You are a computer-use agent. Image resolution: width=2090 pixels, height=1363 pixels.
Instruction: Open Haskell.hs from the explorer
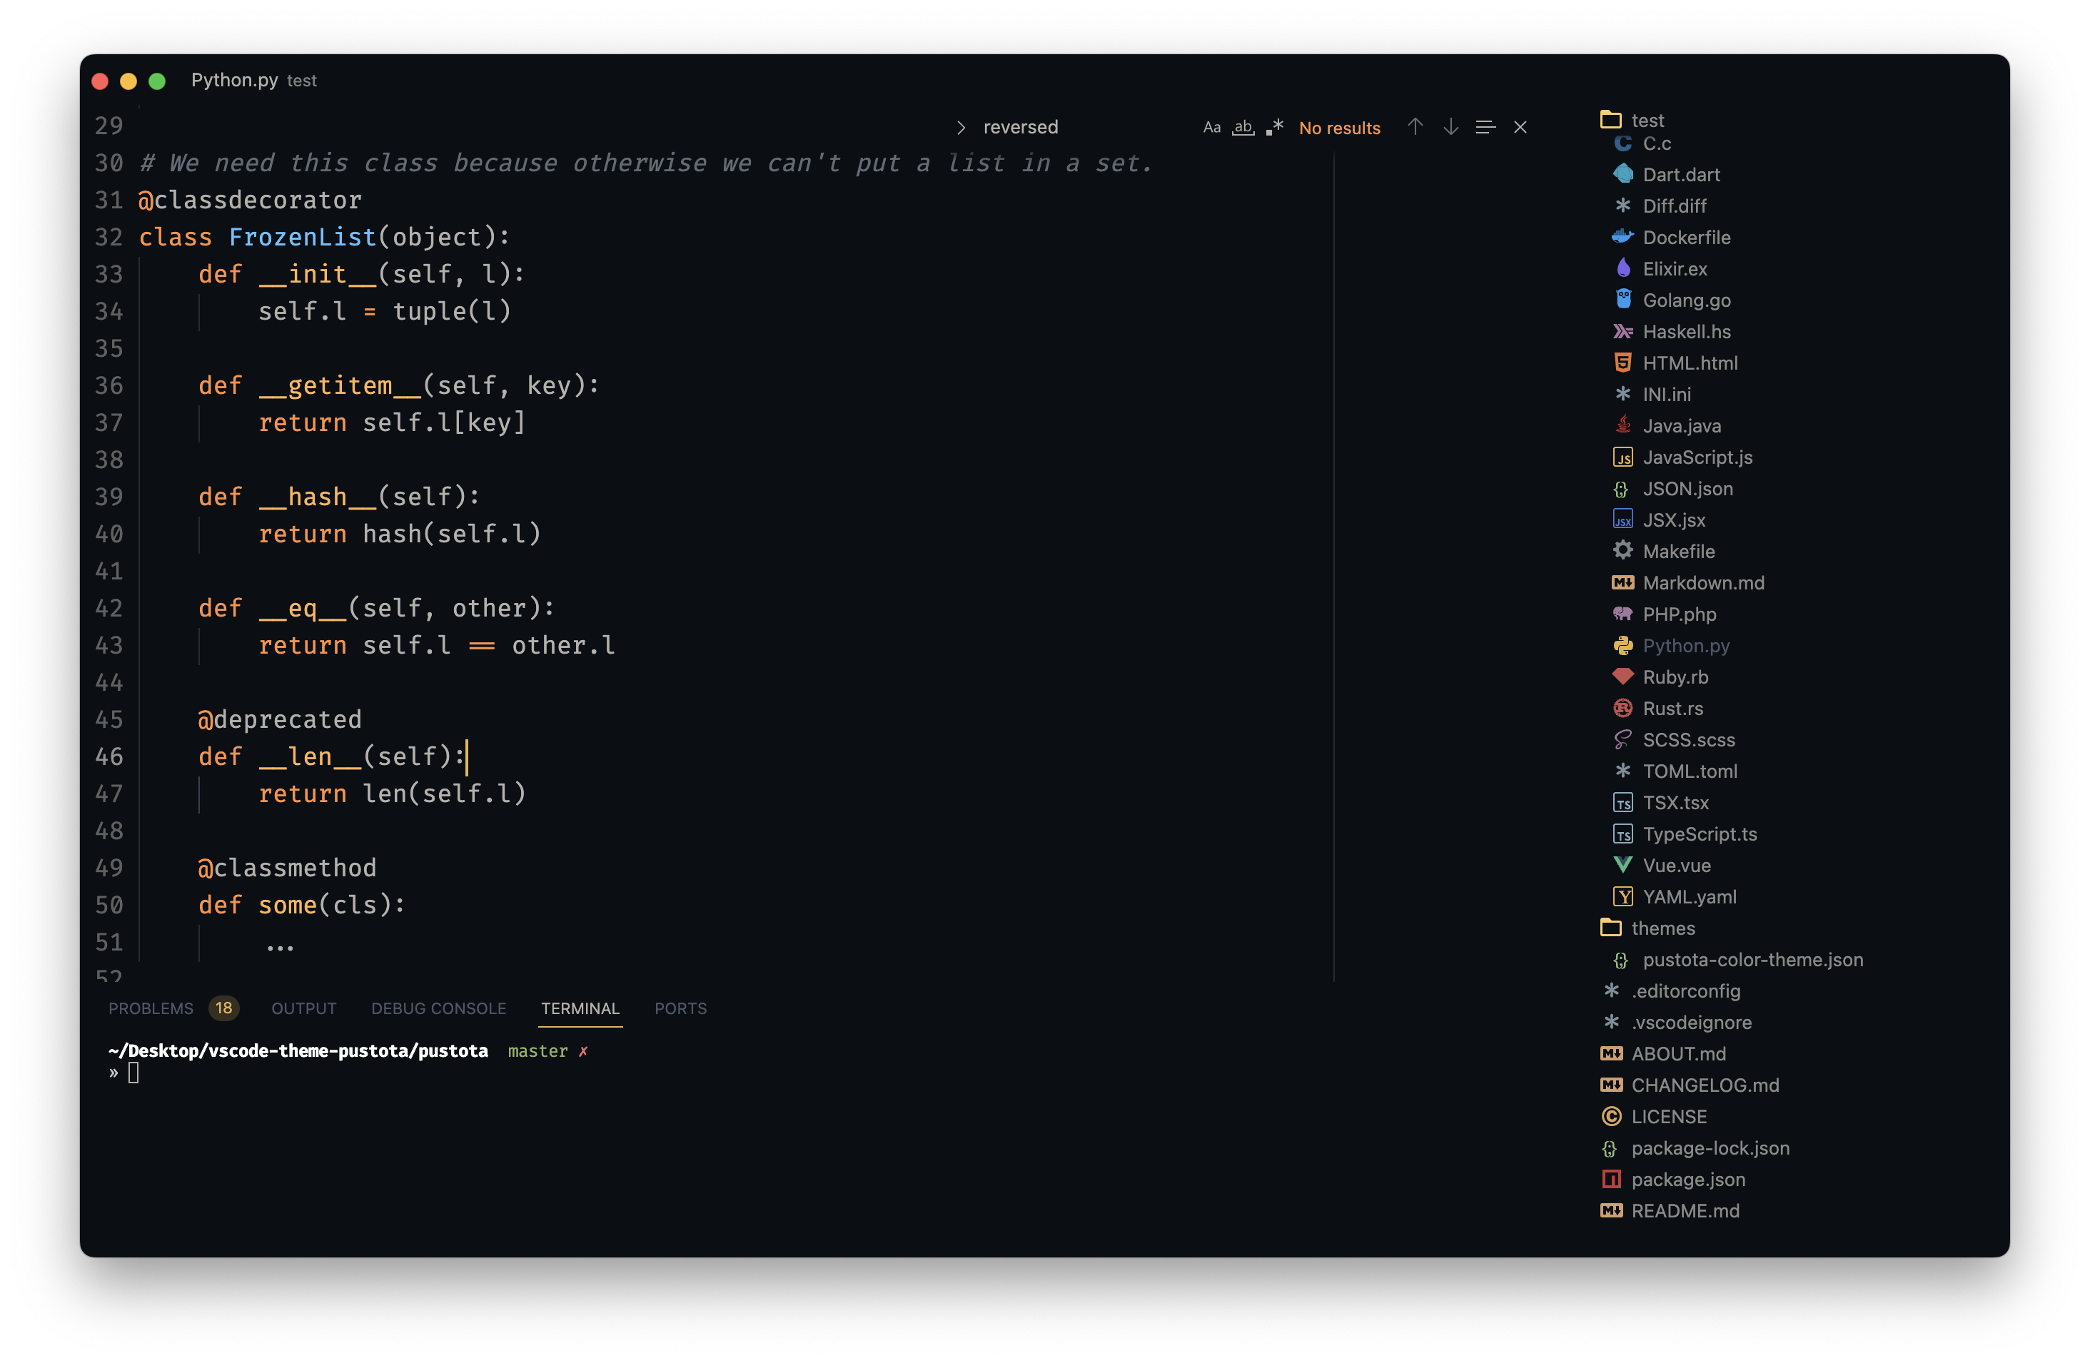pos(1686,332)
